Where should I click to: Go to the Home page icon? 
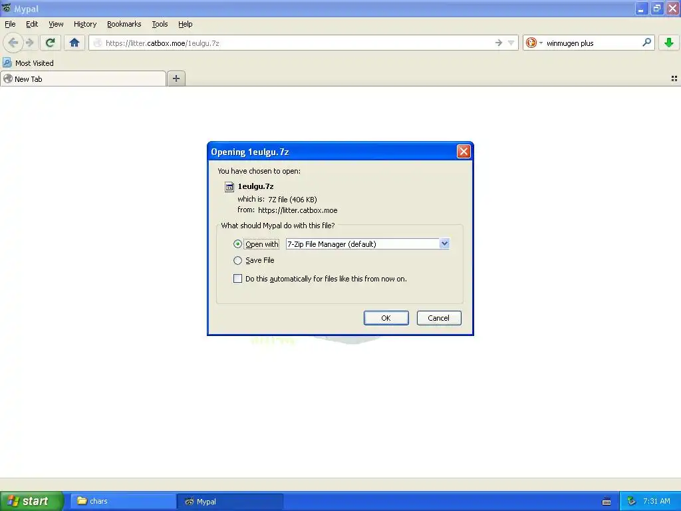pyautogui.click(x=74, y=43)
